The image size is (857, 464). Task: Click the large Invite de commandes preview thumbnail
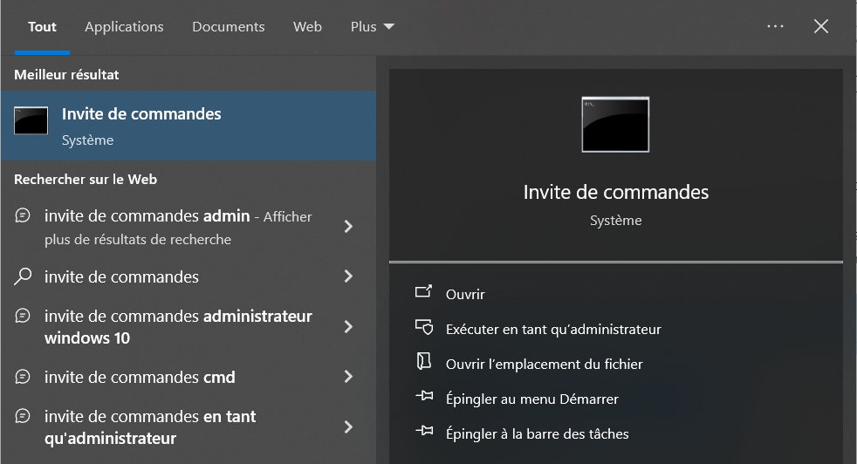(615, 125)
